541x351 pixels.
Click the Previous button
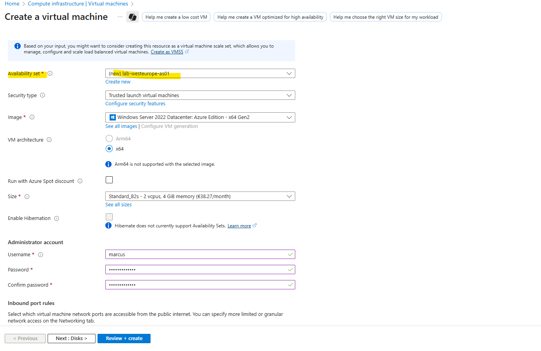pos(25,339)
